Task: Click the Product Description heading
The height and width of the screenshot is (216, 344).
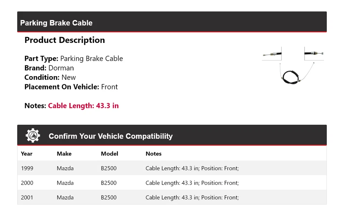Action: (64, 40)
